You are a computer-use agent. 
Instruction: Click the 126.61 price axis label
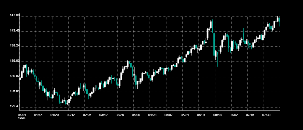(15, 91)
